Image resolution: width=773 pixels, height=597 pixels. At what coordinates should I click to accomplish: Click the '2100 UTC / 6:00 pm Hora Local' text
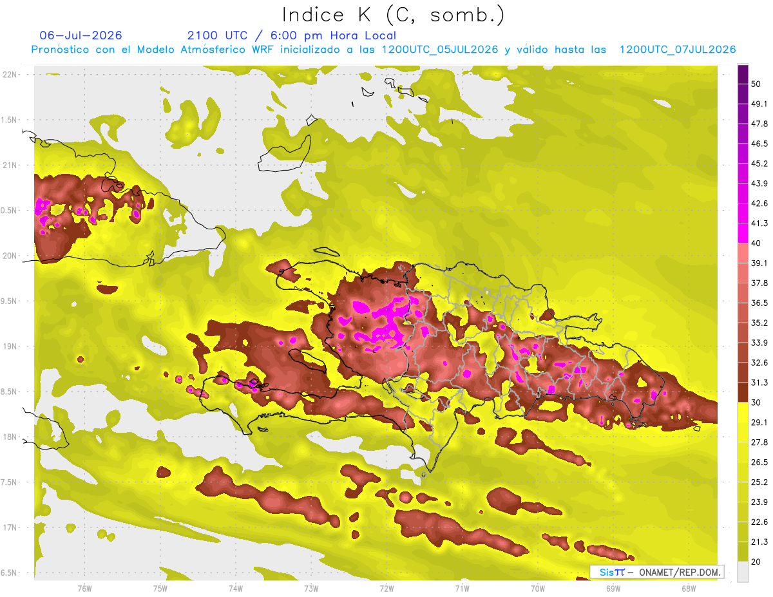(292, 35)
